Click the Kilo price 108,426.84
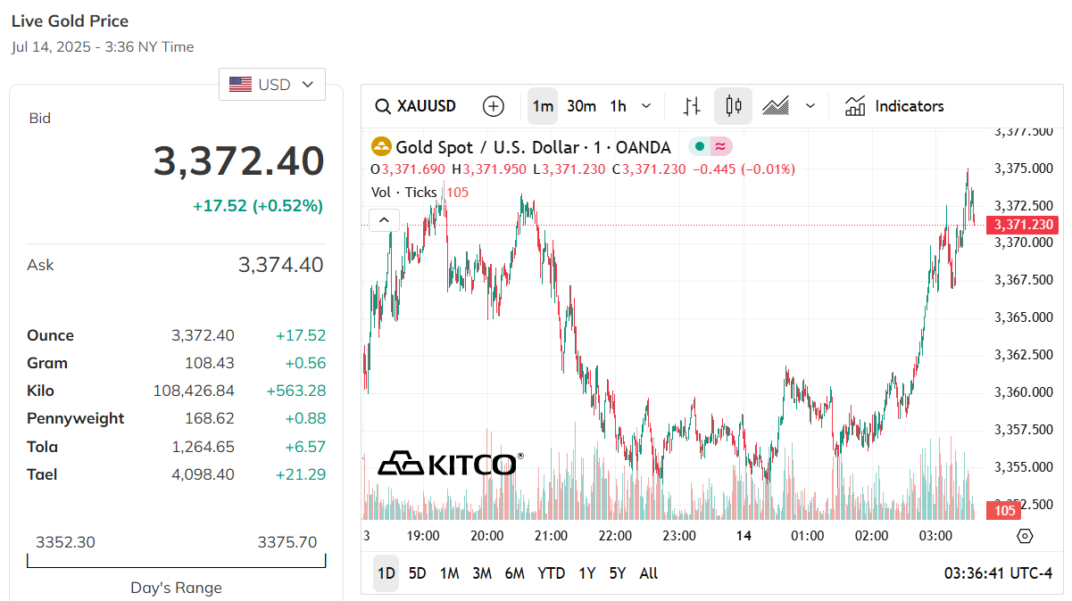This screenshot has height=601, width=1072. [194, 391]
